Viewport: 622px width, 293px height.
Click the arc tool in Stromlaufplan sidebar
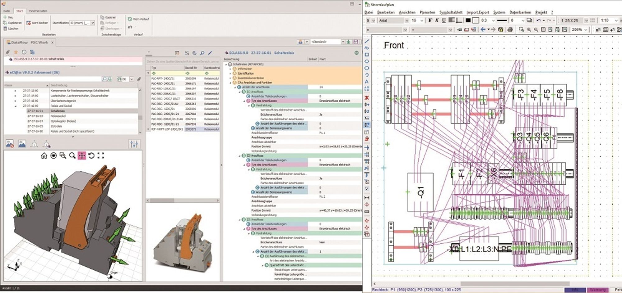367,75
